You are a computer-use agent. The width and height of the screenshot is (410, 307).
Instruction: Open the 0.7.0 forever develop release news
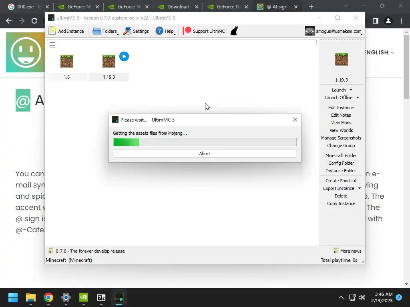(87, 251)
